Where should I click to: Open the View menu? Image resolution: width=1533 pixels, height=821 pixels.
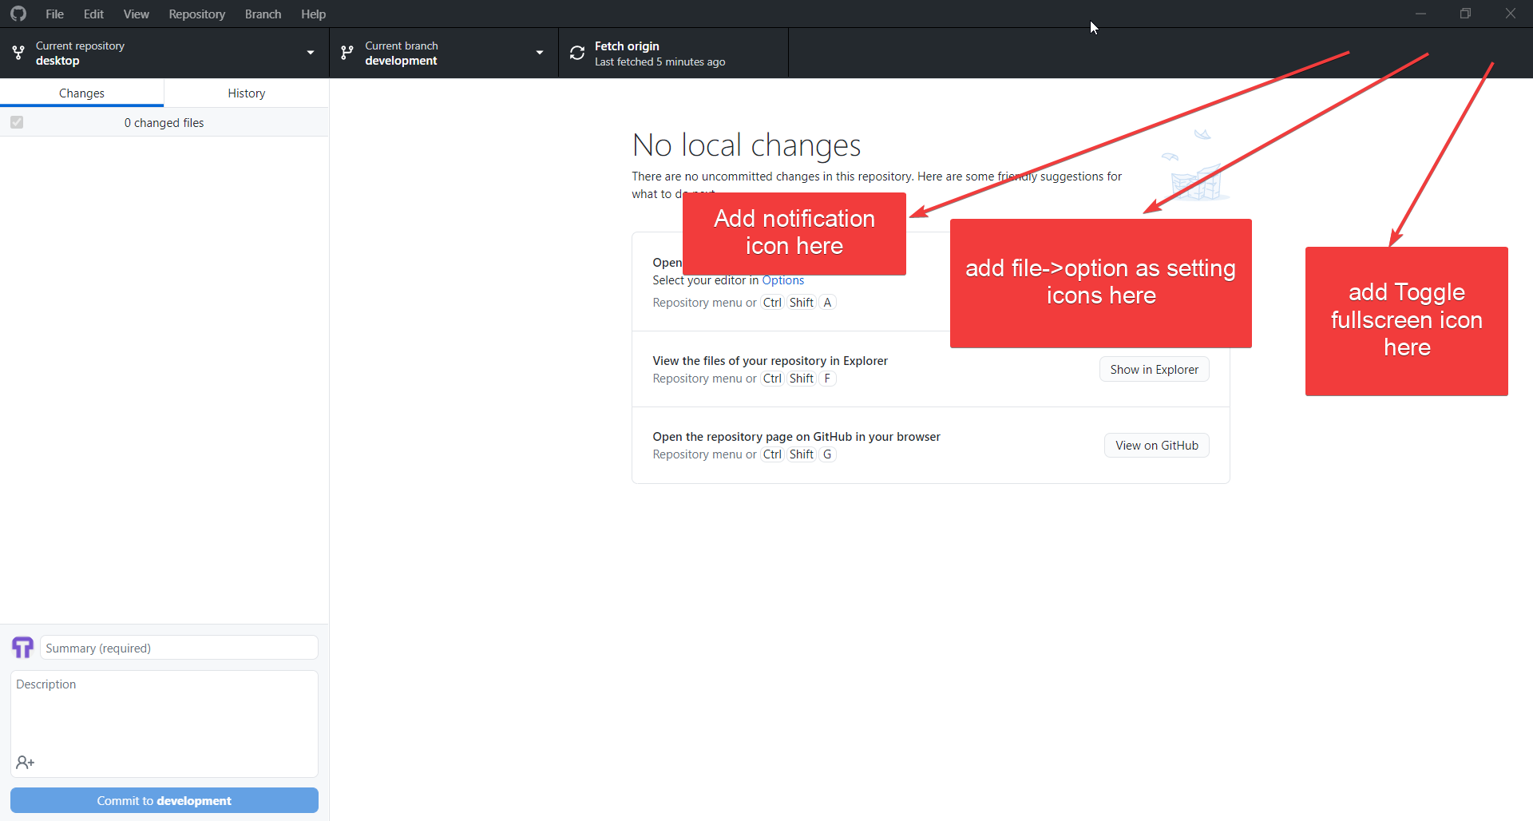pyautogui.click(x=137, y=14)
